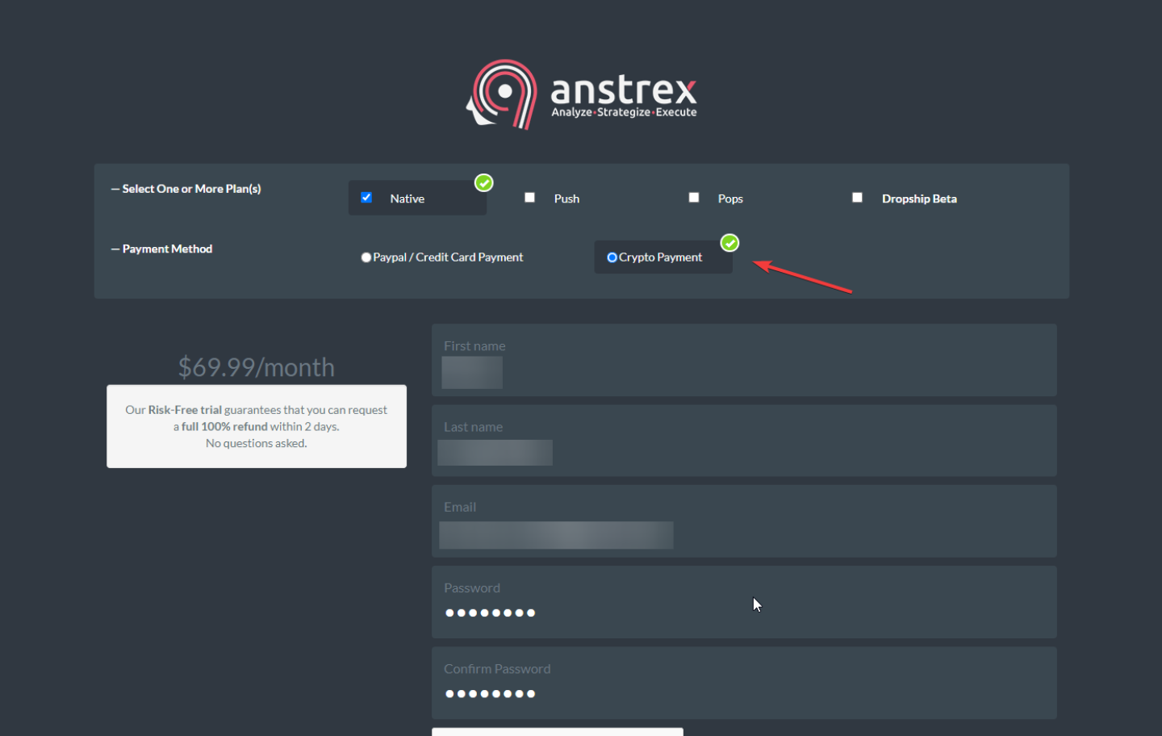
Task: Click the Pops plan label text
Action: tap(730, 199)
